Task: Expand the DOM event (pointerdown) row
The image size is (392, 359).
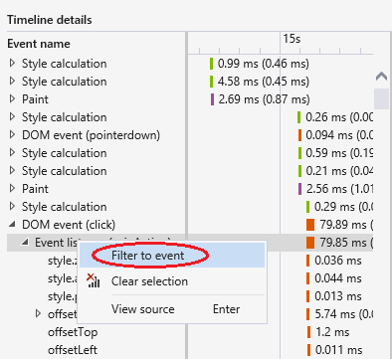Action: [12, 134]
